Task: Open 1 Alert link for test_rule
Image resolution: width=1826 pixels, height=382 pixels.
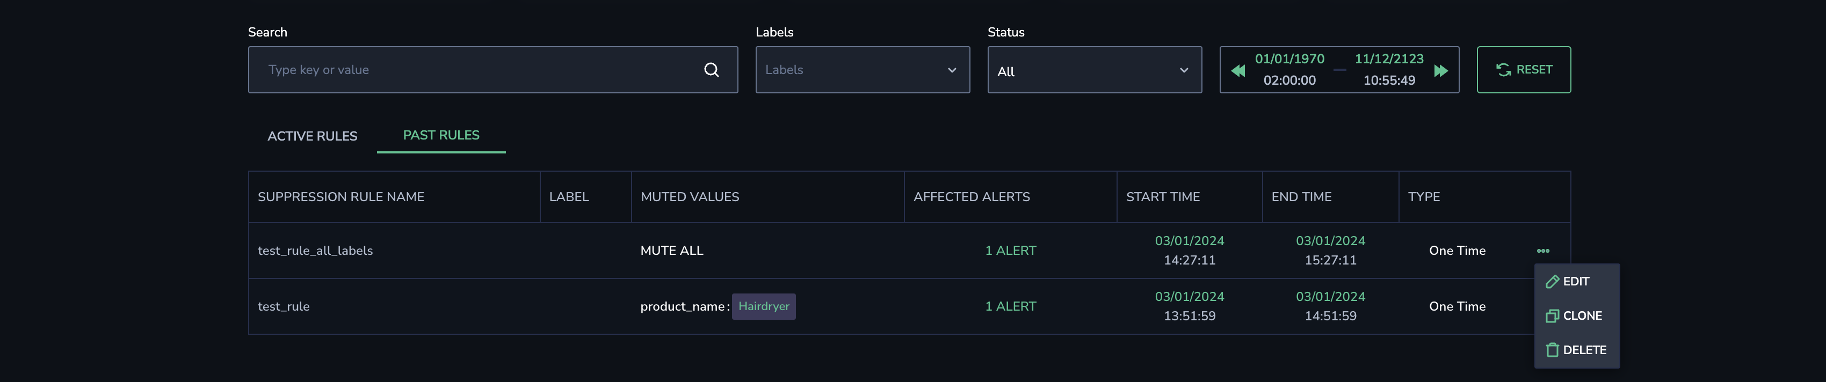Action: 1010,306
